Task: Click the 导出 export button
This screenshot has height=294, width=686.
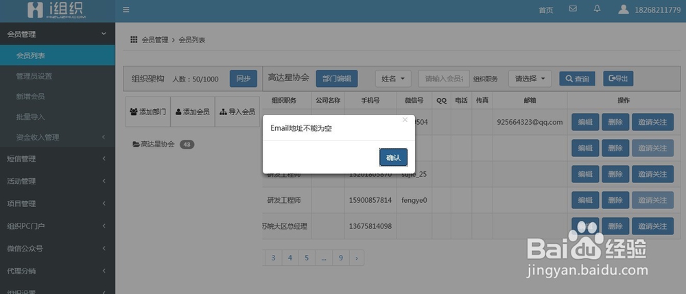Action: click(x=618, y=79)
